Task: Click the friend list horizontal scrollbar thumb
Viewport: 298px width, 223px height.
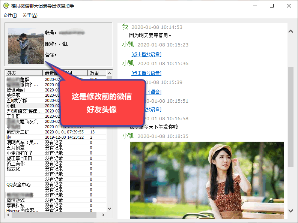Action: (54, 215)
